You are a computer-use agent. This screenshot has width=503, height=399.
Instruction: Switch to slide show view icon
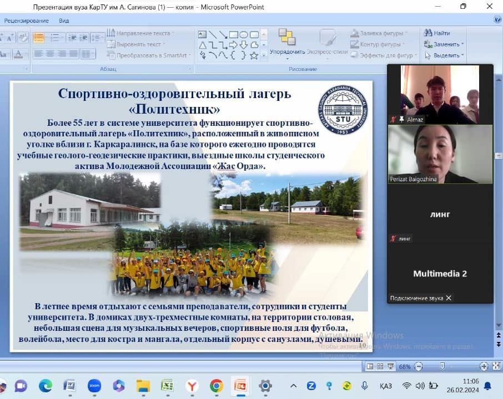[x=390, y=366]
